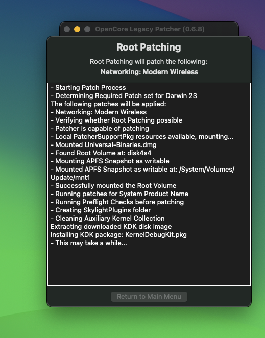Click 'Creating SkylightPlugins folder' log line
This screenshot has height=338, width=265.
[x=101, y=210]
